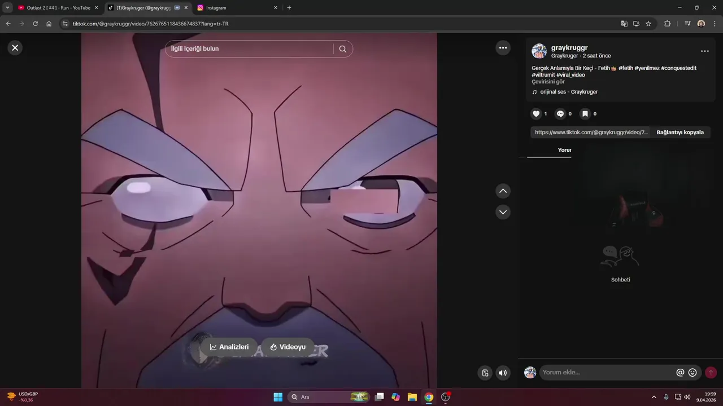This screenshot has height=406, width=723.
Task: Toggle the video mute speaker button
Action: [503, 373]
